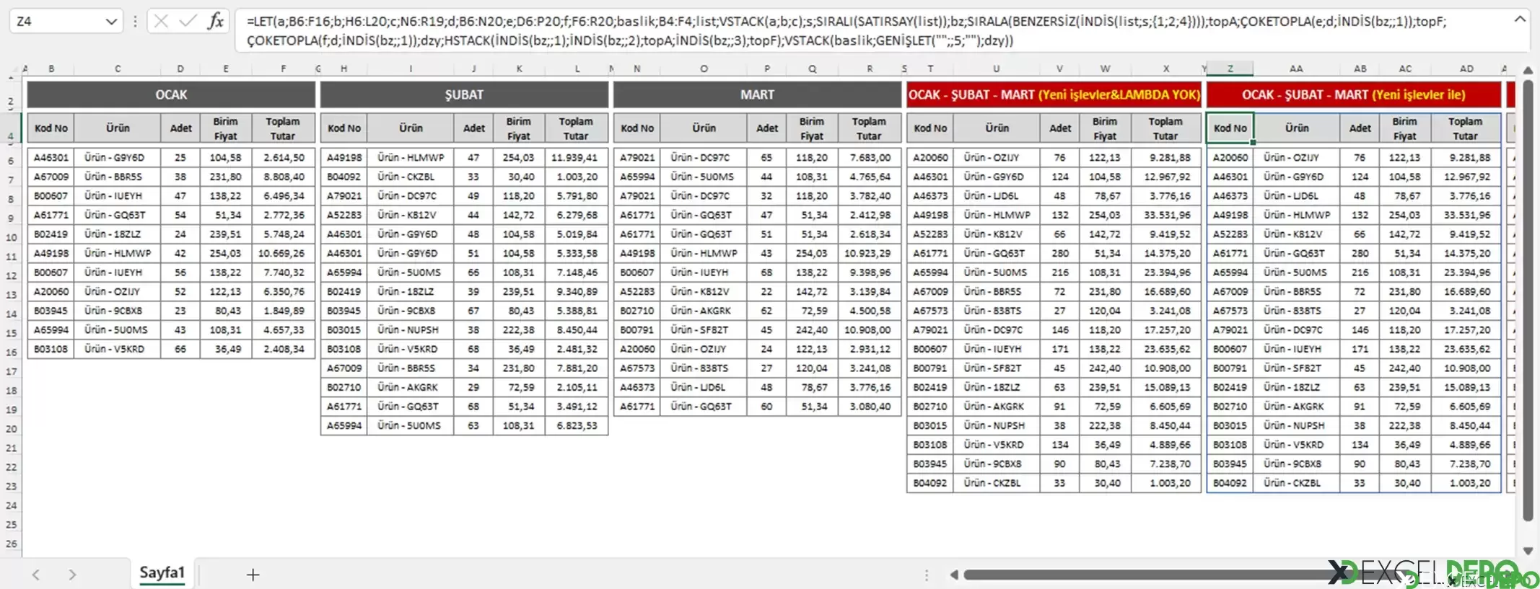1540x589 pixels.
Task: Select the Sayfa1 sheet tab
Action: pos(162,572)
